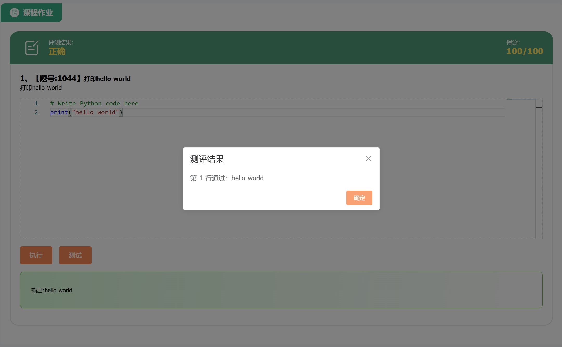This screenshot has width=562, height=347.
Task: Click the 正确 result status text
Action: (57, 51)
